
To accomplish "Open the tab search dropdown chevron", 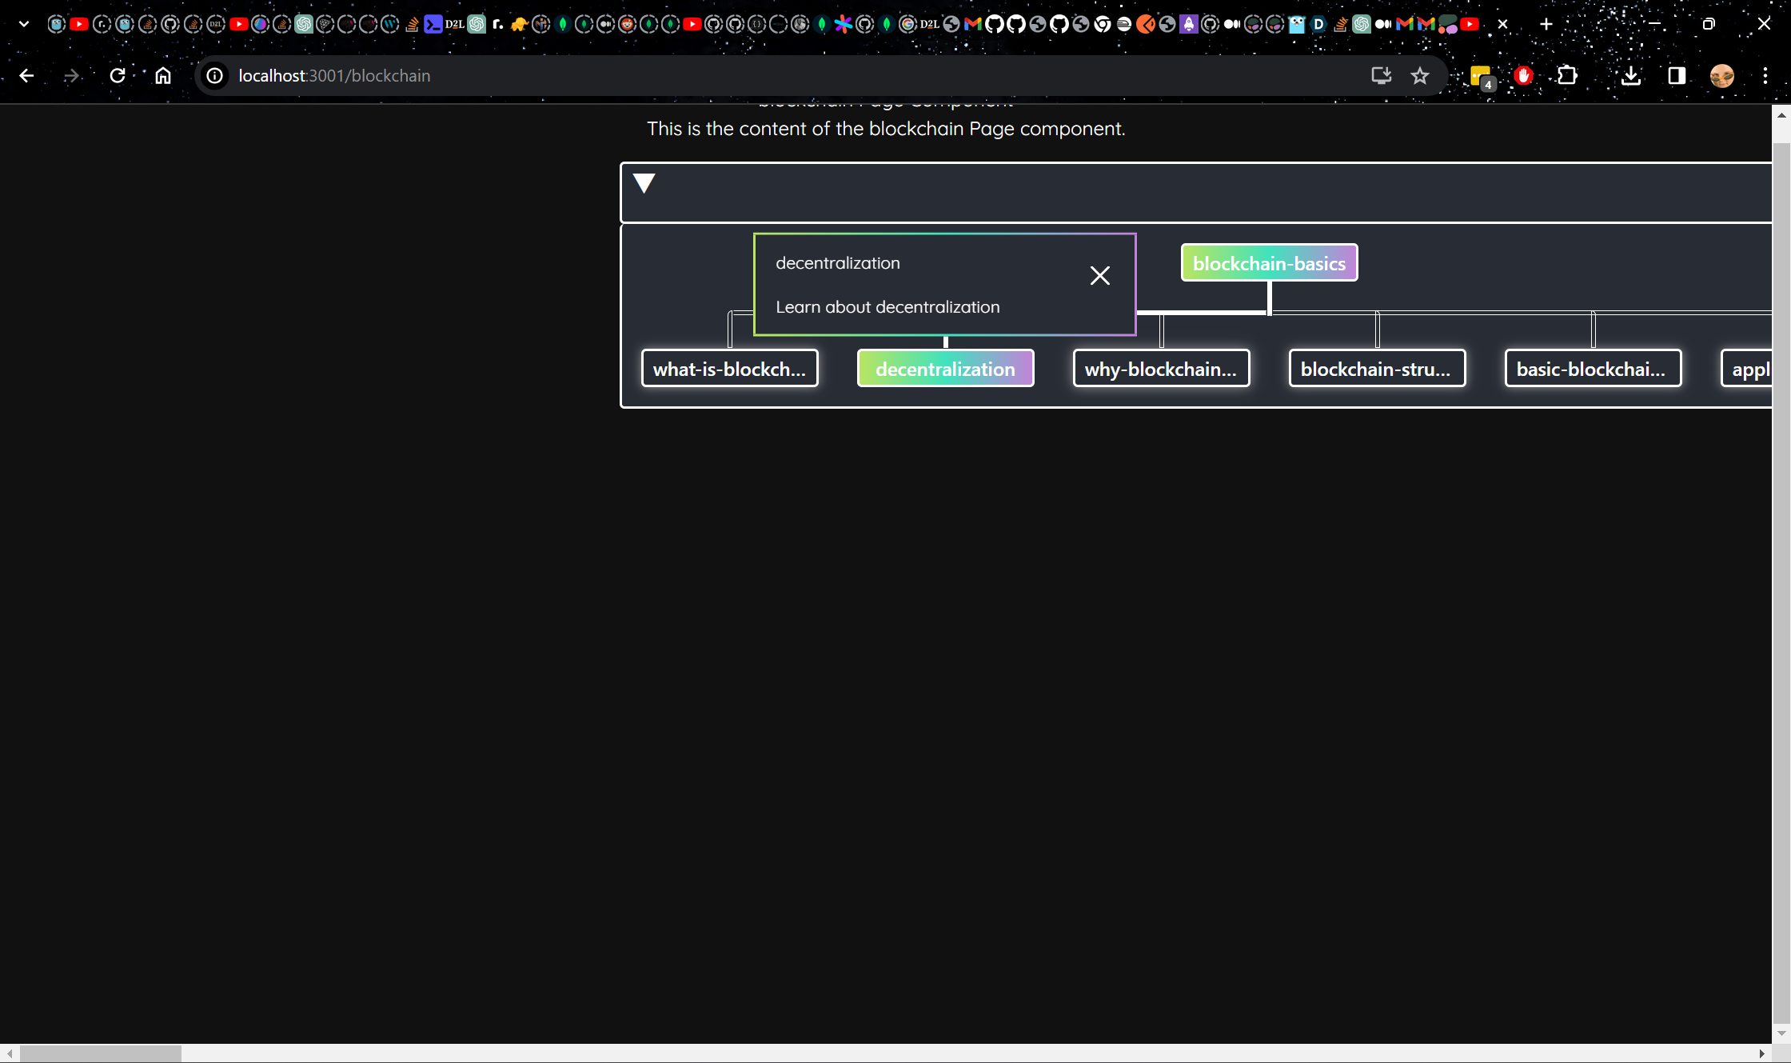I will (24, 24).
